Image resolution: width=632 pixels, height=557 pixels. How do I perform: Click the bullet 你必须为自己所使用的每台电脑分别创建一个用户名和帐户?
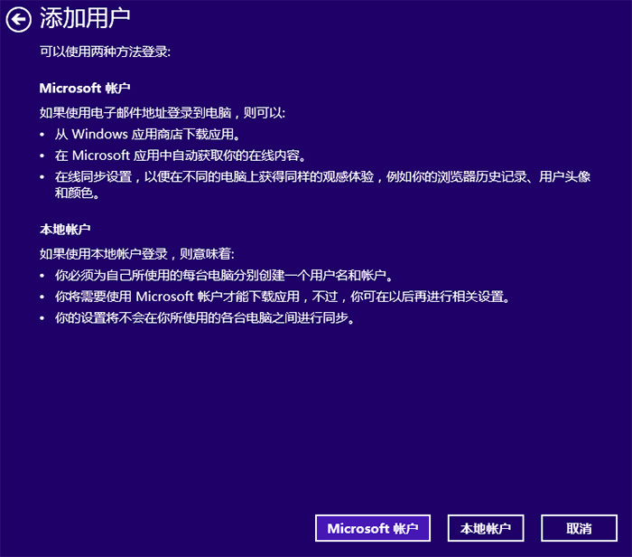(224, 275)
